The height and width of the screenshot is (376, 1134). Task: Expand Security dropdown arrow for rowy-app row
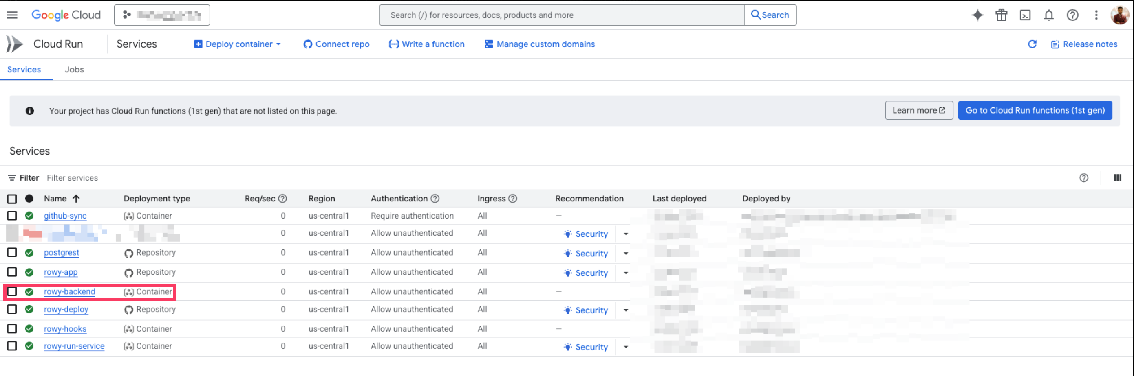pyautogui.click(x=626, y=273)
